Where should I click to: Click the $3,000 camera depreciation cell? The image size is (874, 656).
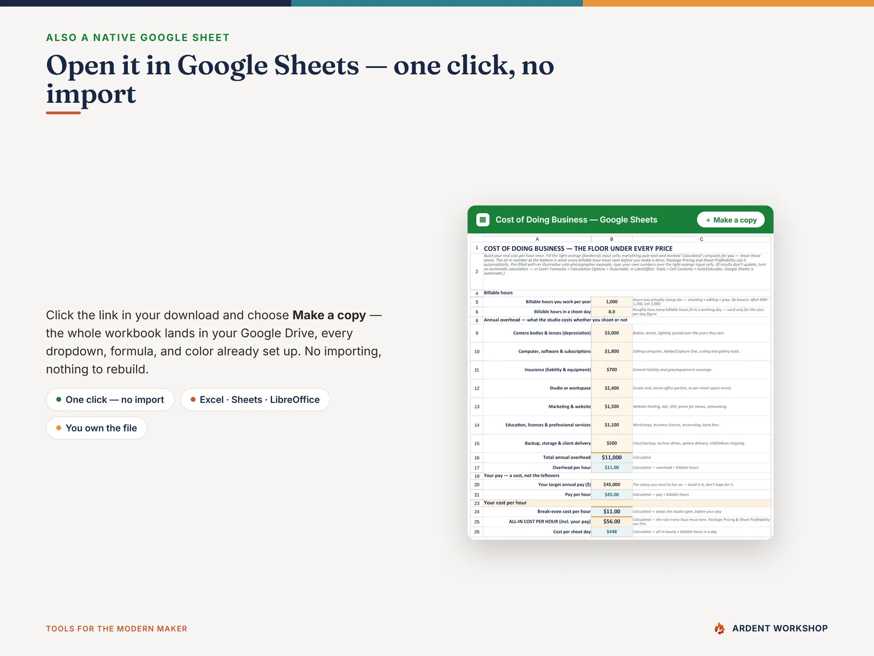pyautogui.click(x=612, y=333)
